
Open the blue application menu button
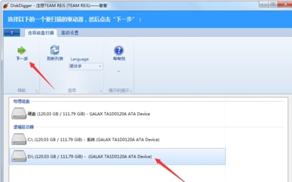click(12, 33)
